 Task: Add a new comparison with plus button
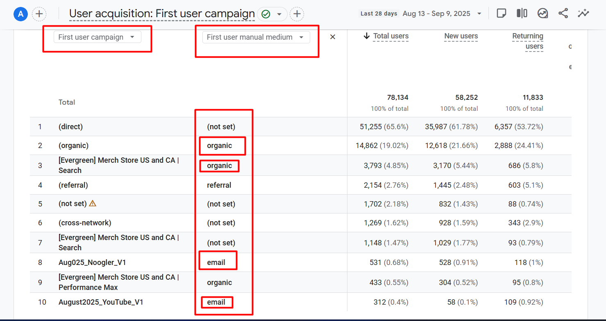click(39, 14)
